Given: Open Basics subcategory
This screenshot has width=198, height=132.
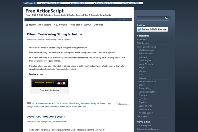Looking at the screenshot, I should pos(142,85).
